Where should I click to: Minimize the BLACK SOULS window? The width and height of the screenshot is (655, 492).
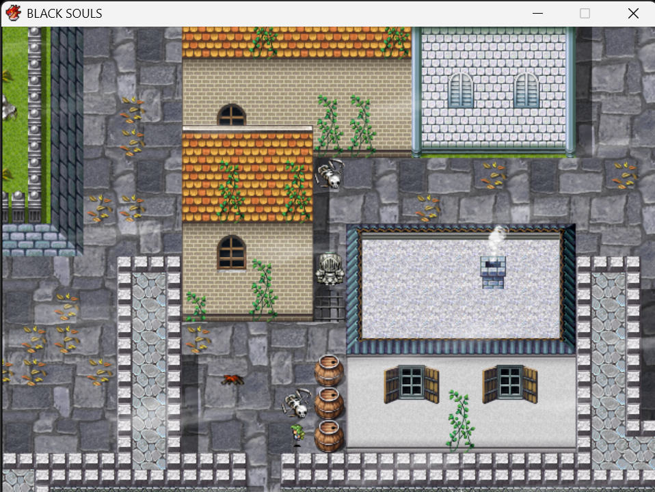click(x=537, y=14)
